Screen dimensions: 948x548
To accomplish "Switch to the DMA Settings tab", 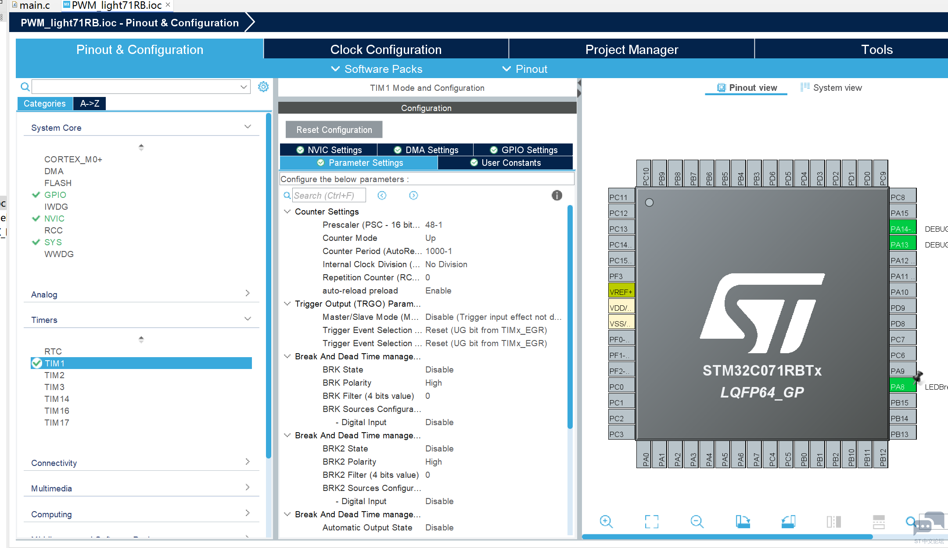I will [426, 150].
